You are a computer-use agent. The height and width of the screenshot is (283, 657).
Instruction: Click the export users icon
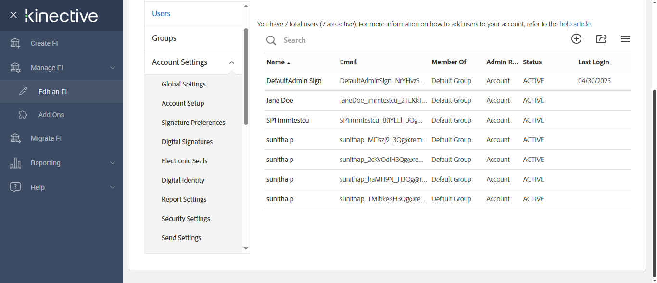coord(601,39)
